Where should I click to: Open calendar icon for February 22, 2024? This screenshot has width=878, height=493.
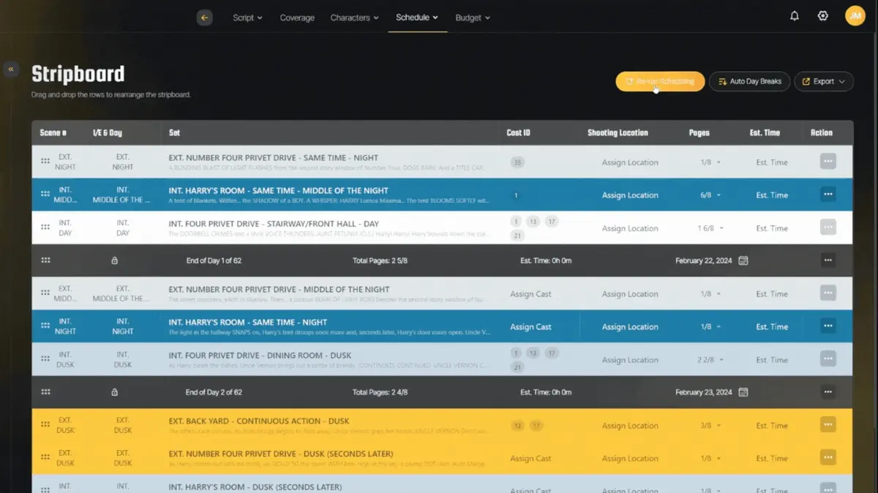(x=743, y=261)
